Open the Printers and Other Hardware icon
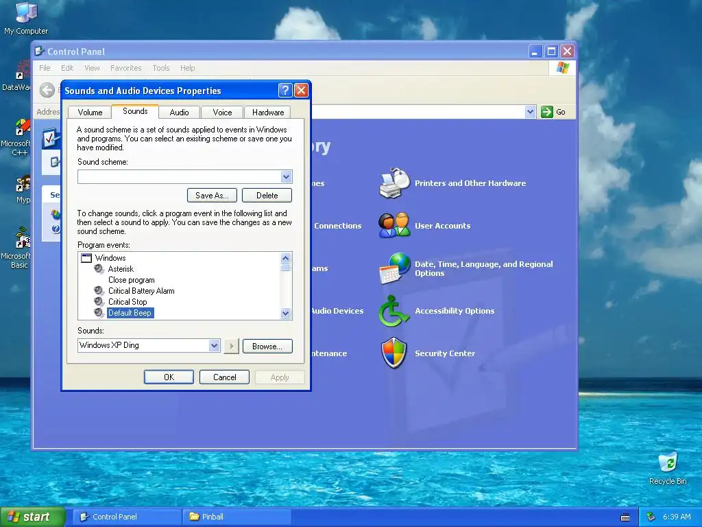This screenshot has width=702, height=527. [394, 183]
